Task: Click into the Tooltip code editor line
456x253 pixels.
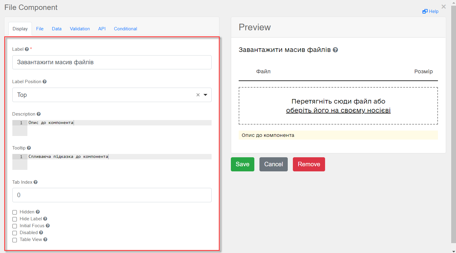Action: click(x=119, y=157)
